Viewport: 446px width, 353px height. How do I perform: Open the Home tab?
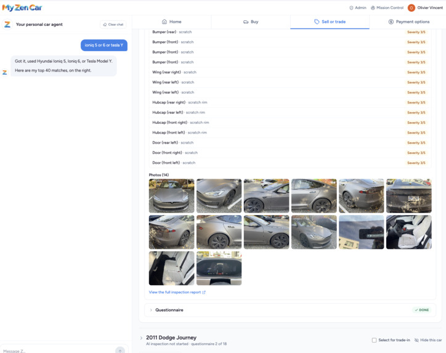coord(171,22)
